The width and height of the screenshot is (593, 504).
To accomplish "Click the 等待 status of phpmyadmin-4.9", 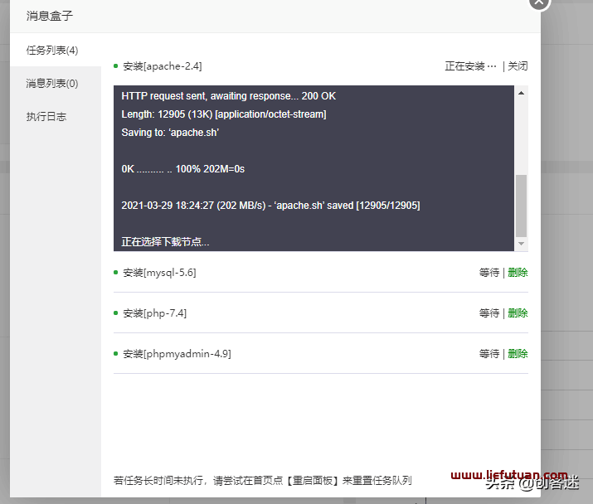I will (489, 354).
